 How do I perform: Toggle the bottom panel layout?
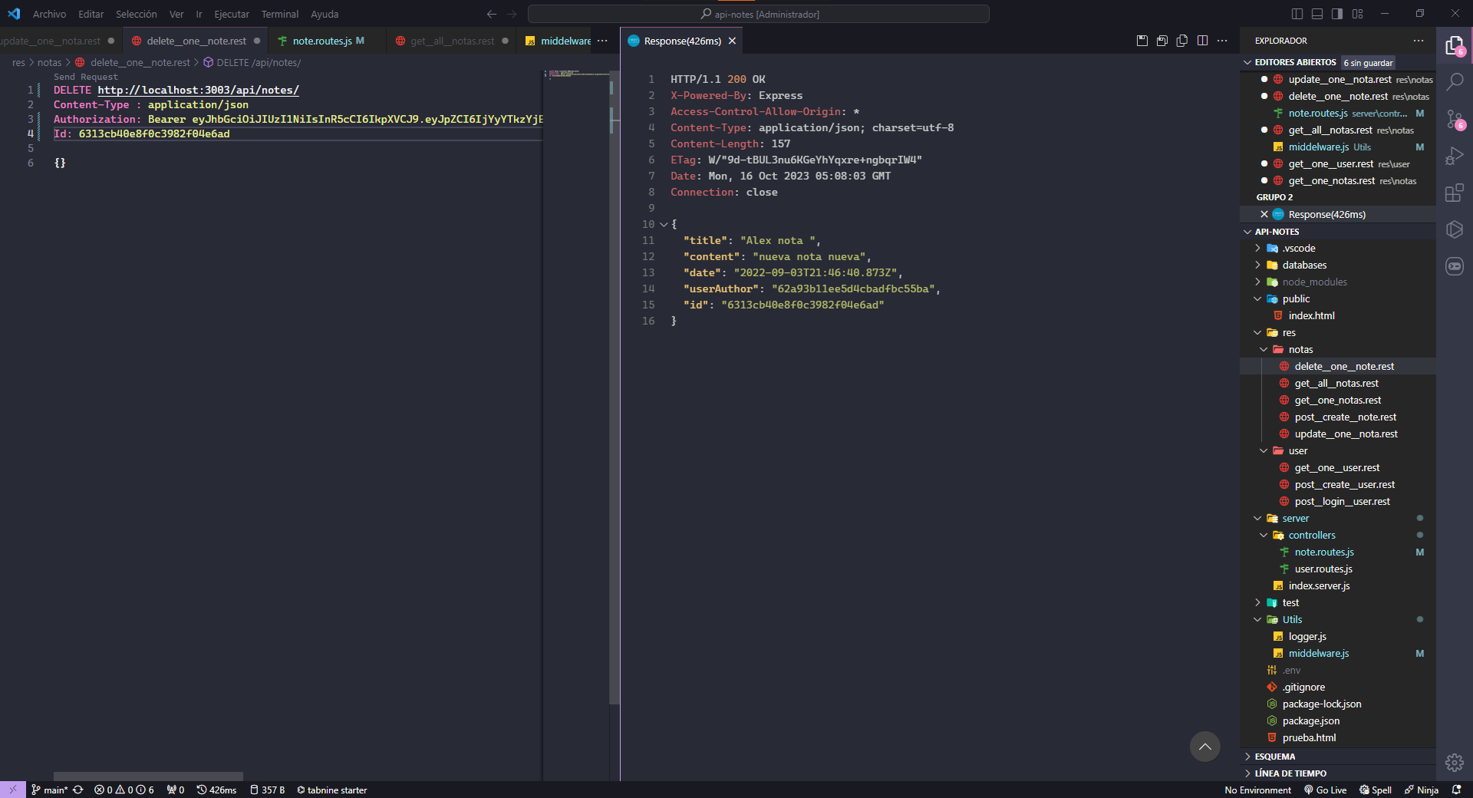(1317, 14)
